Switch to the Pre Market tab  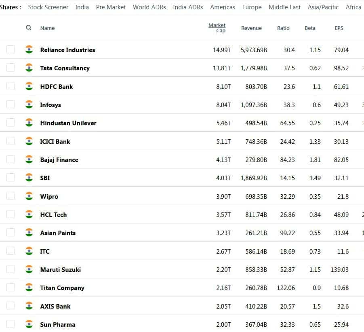click(x=111, y=7)
